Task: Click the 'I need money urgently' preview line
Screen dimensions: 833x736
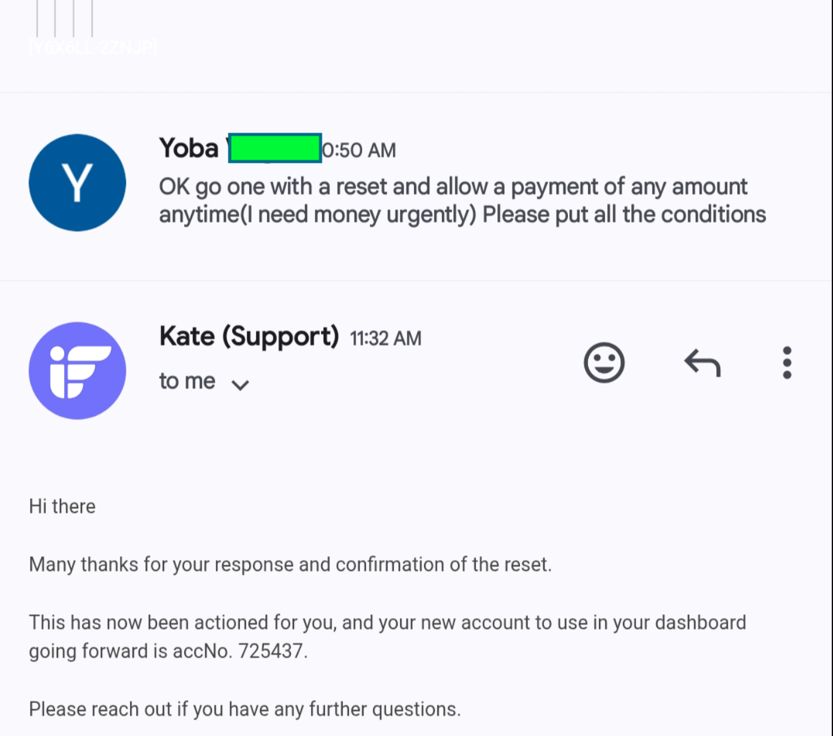Action: [x=462, y=215]
